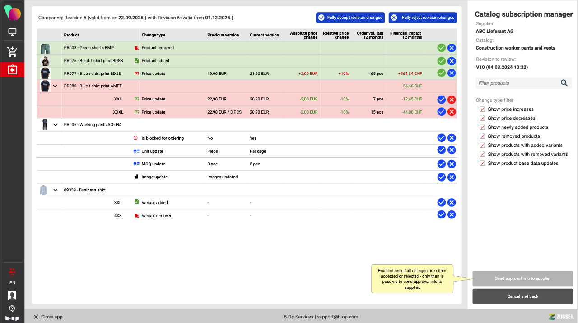Screen dimensions: 578x323
Task: Click the search magnifier icon
Action: (564, 83)
